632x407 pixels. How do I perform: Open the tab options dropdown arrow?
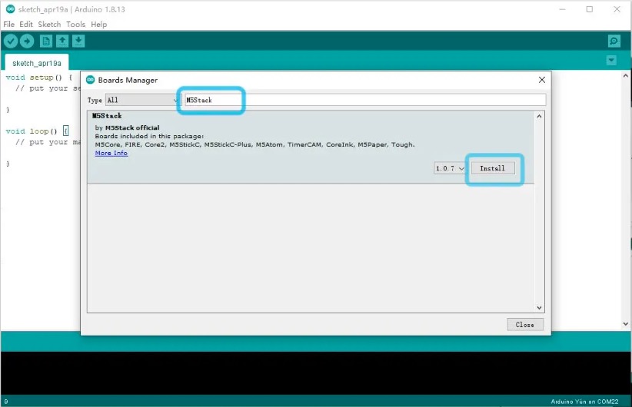click(x=611, y=61)
